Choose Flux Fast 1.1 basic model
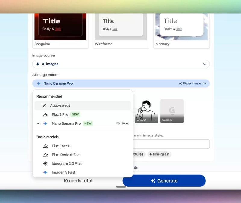This screenshot has height=203, width=241. click(x=83, y=146)
